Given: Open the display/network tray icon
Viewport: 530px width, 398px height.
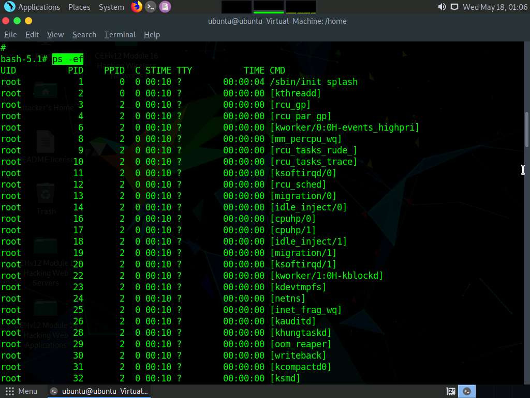Looking at the screenshot, I should [x=454, y=7].
